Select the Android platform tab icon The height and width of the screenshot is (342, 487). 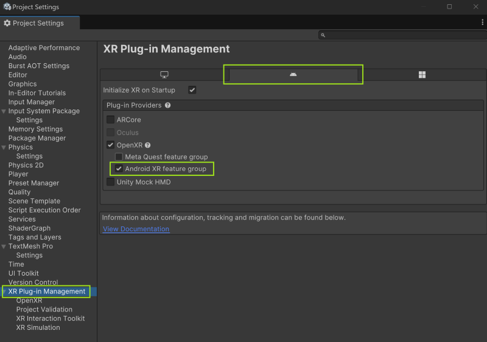[x=293, y=75]
